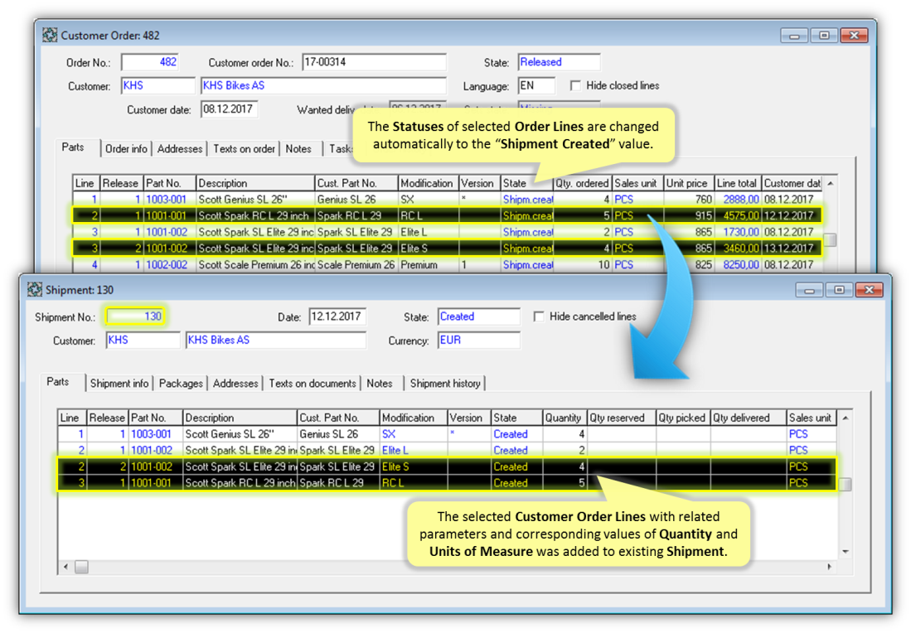911x633 pixels.
Task: Minimize the Customer Order window
Action: pos(794,36)
